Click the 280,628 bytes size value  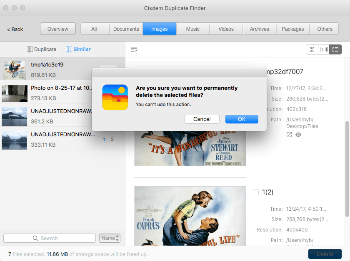coord(307,98)
